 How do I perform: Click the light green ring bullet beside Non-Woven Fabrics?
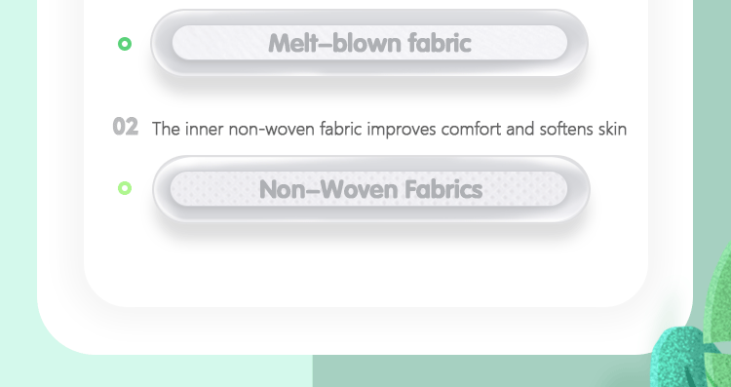(125, 188)
